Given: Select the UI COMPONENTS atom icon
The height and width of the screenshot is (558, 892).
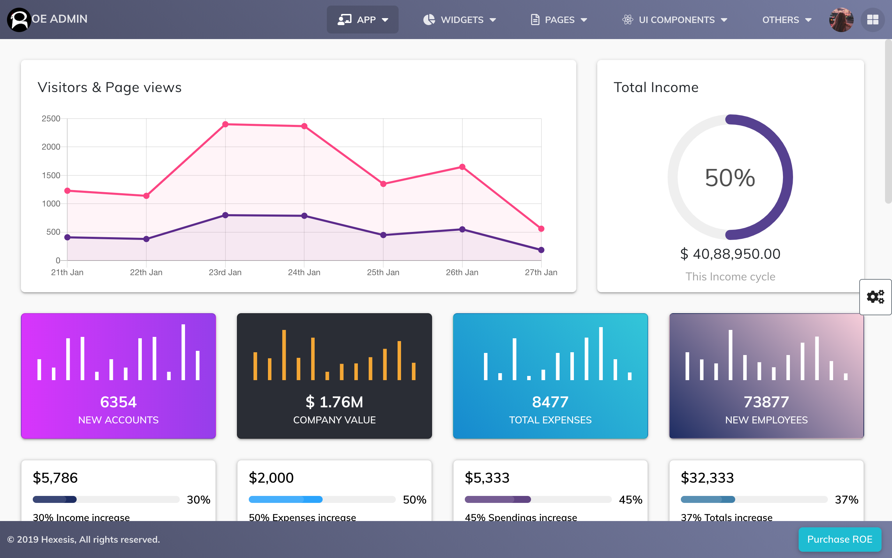Looking at the screenshot, I should pos(628,19).
